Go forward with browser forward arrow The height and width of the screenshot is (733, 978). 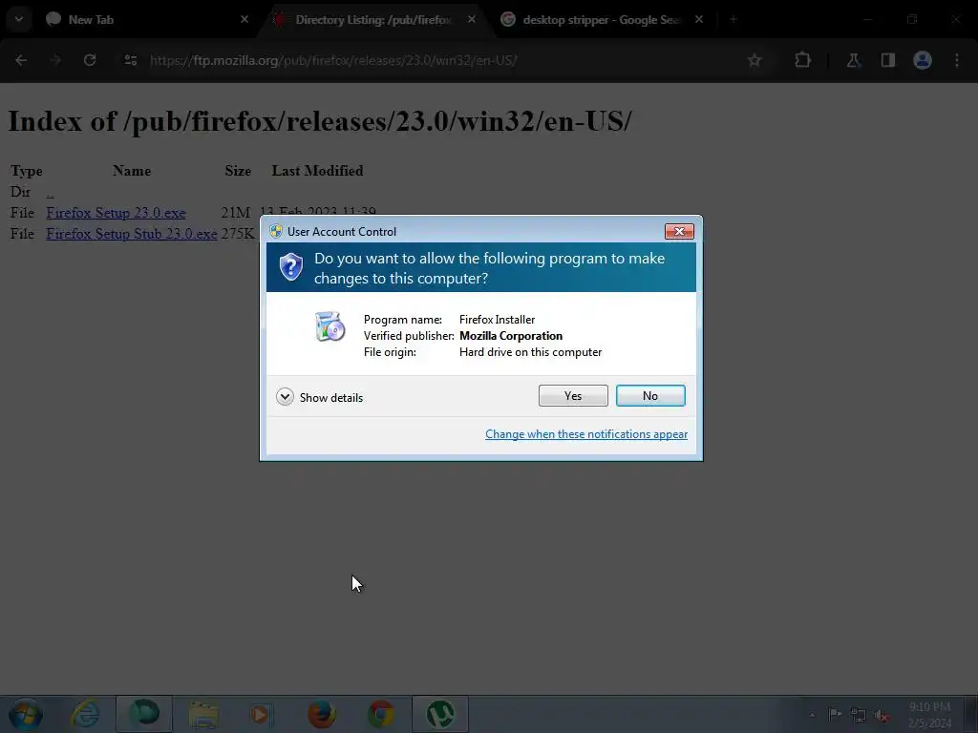tap(55, 60)
